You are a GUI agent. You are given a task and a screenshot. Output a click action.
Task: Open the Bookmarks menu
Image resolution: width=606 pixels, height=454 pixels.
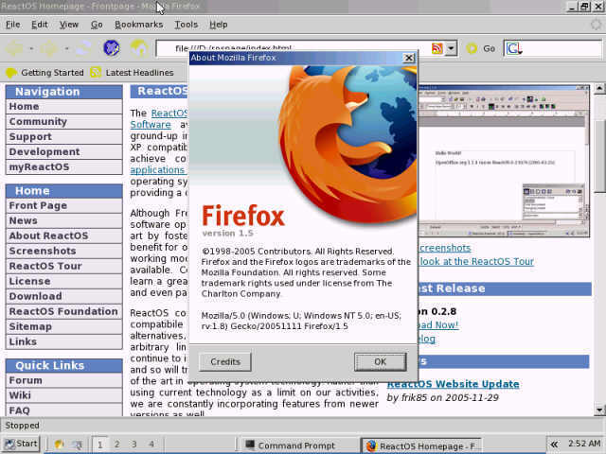point(138,24)
